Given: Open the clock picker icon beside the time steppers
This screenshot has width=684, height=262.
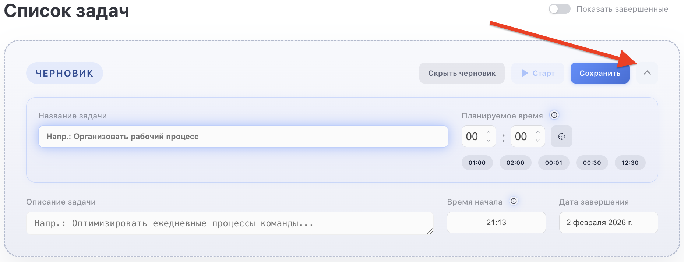Looking at the screenshot, I should [x=561, y=136].
